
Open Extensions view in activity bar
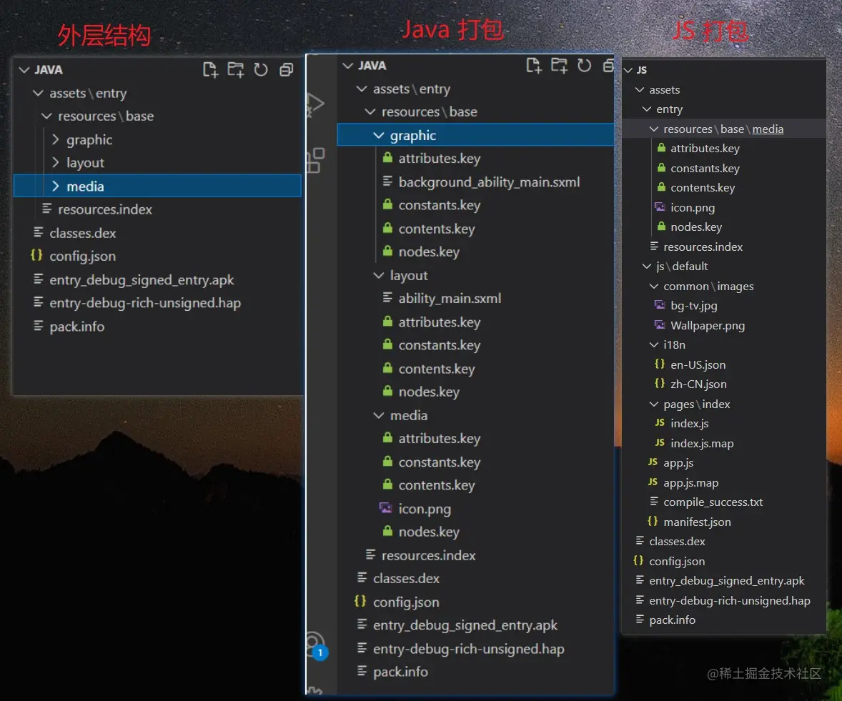[315, 161]
